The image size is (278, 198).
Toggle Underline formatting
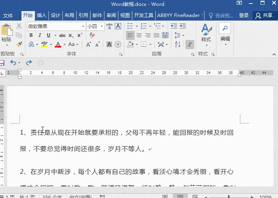coord(48,35)
